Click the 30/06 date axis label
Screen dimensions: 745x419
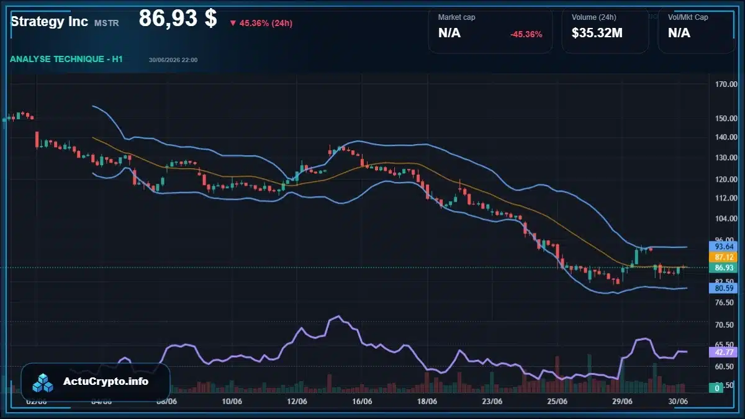[x=678, y=402]
